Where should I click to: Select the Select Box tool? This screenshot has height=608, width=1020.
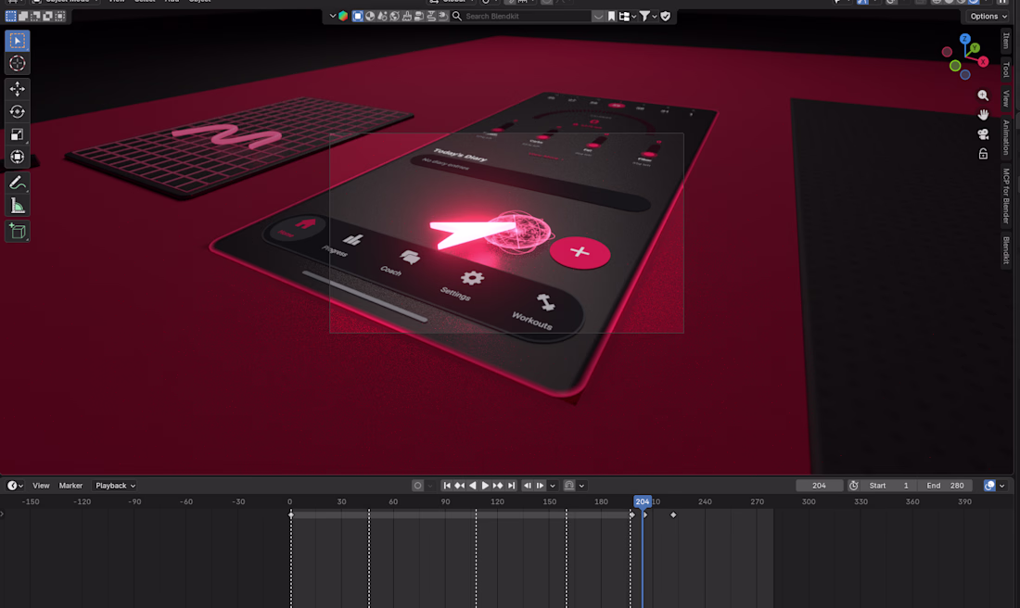point(18,41)
